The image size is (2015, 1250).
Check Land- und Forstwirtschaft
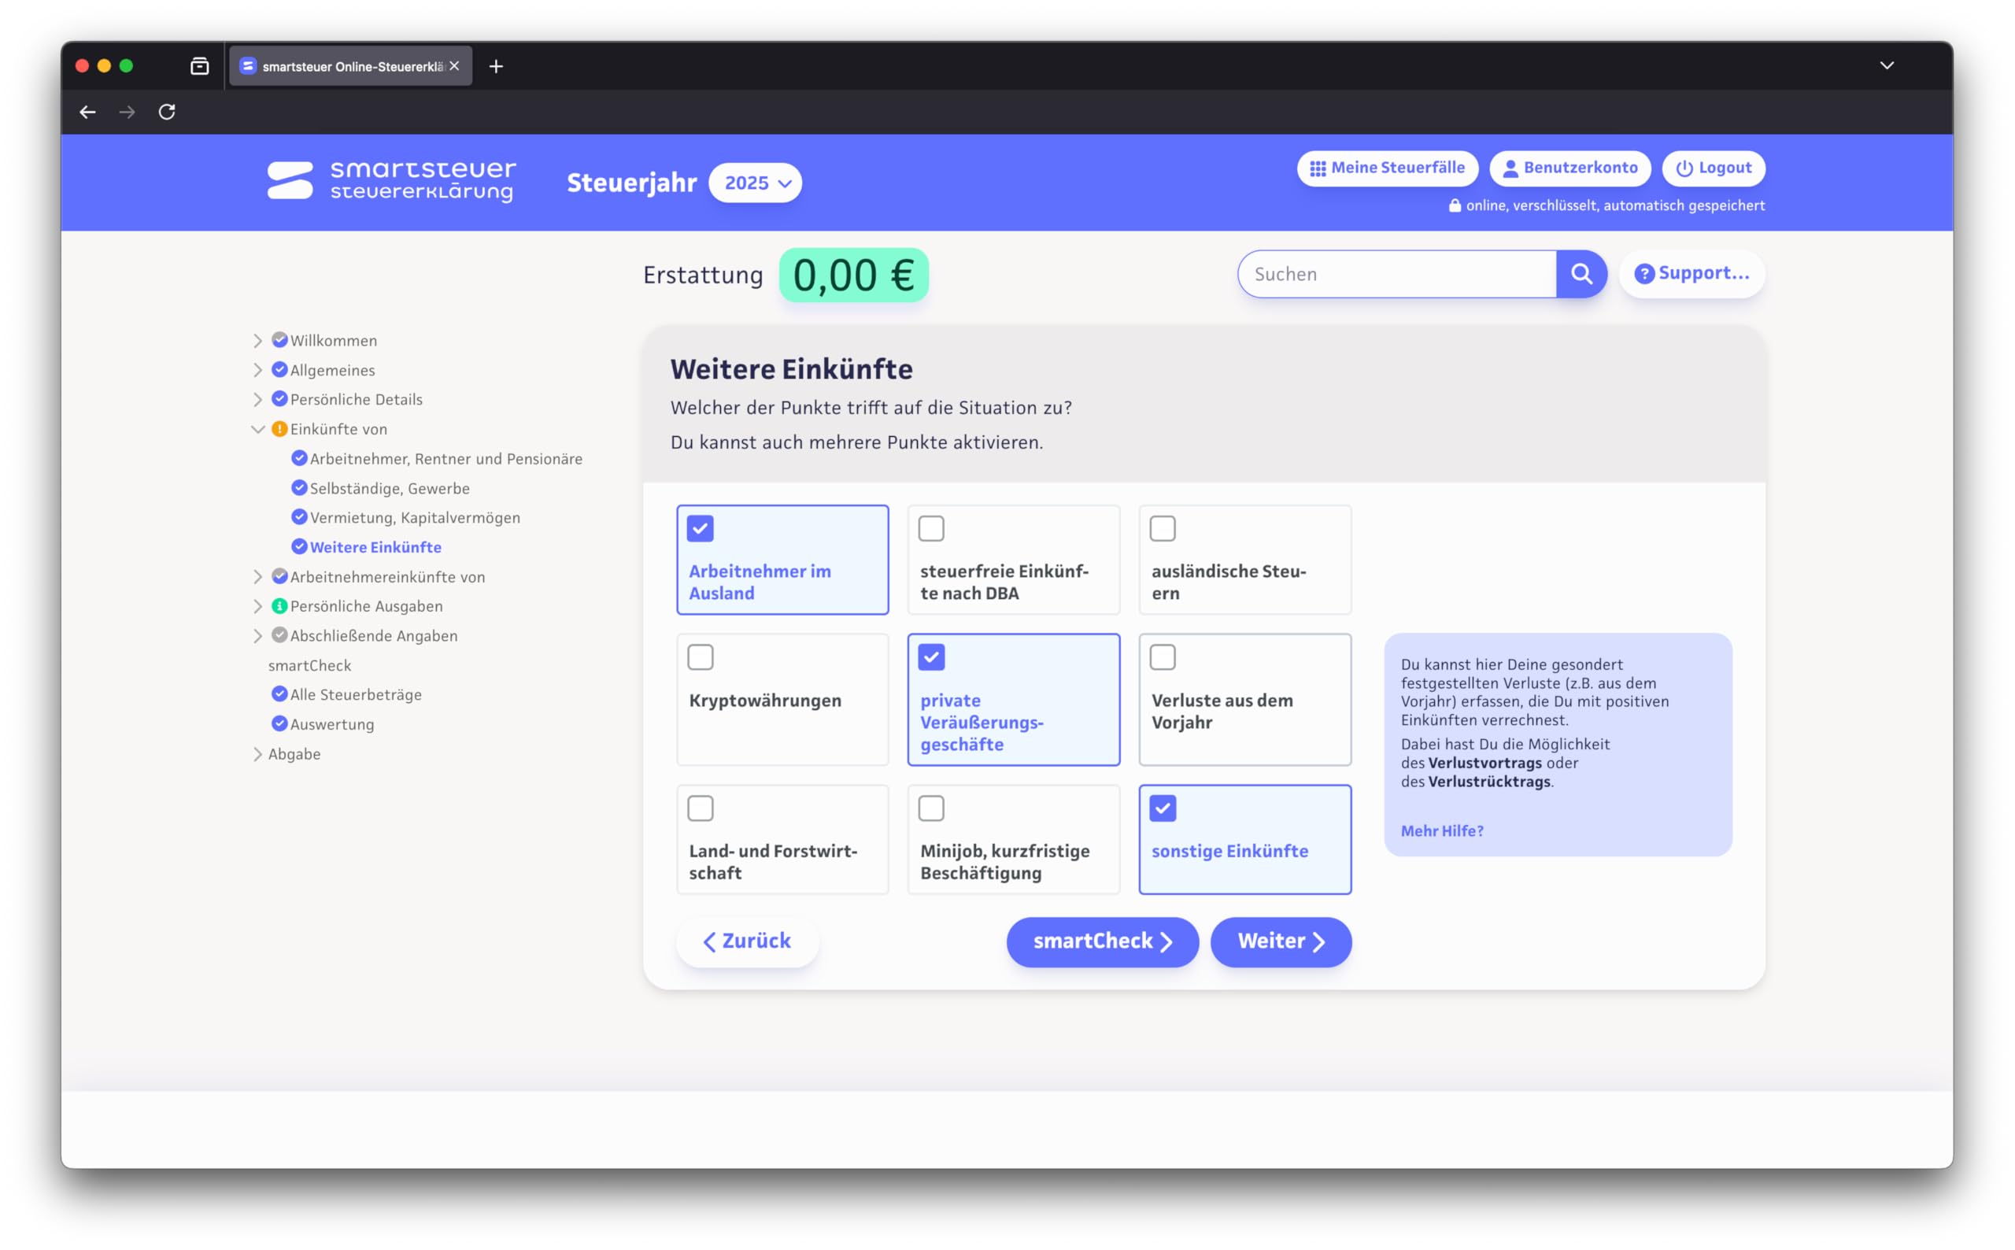click(x=700, y=808)
